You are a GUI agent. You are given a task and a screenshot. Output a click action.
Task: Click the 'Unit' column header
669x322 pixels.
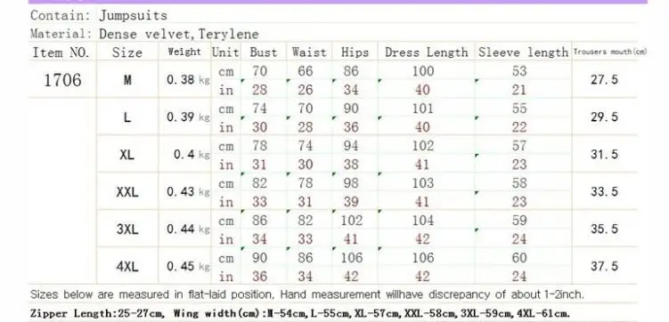click(225, 52)
